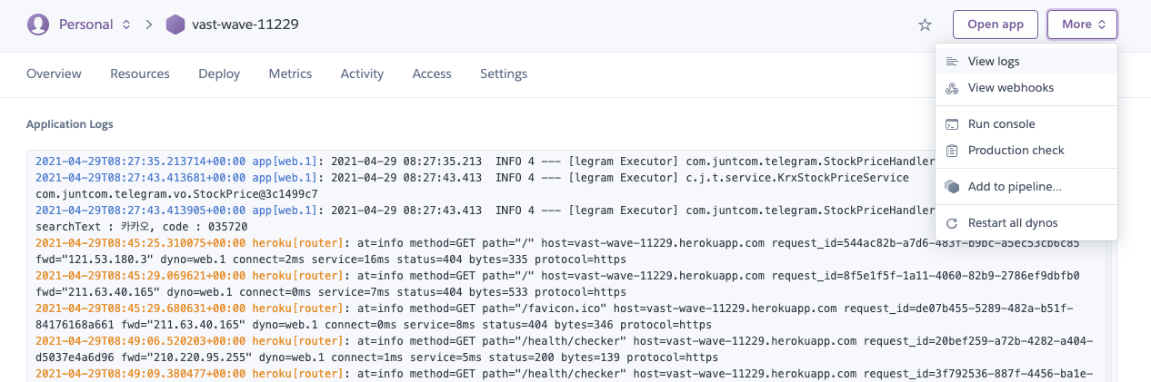Click the Personal account avatar icon
The height and width of the screenshot is (382, 1151).
point(38,24)
